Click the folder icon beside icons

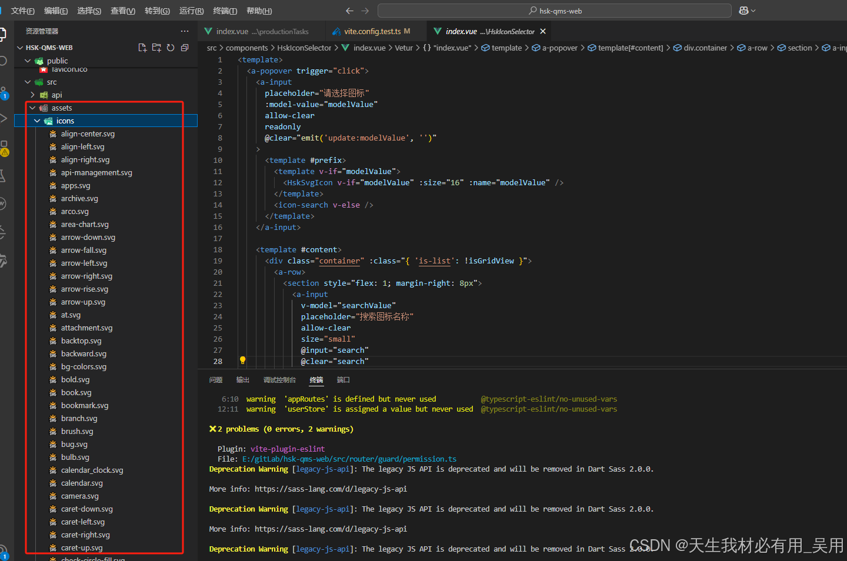tap(48, 121)
